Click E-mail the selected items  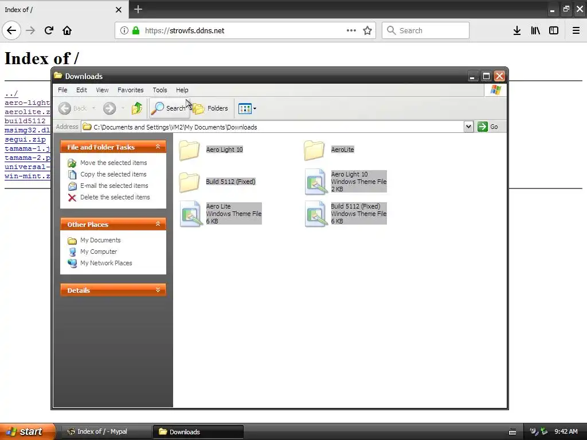[114, 186]
